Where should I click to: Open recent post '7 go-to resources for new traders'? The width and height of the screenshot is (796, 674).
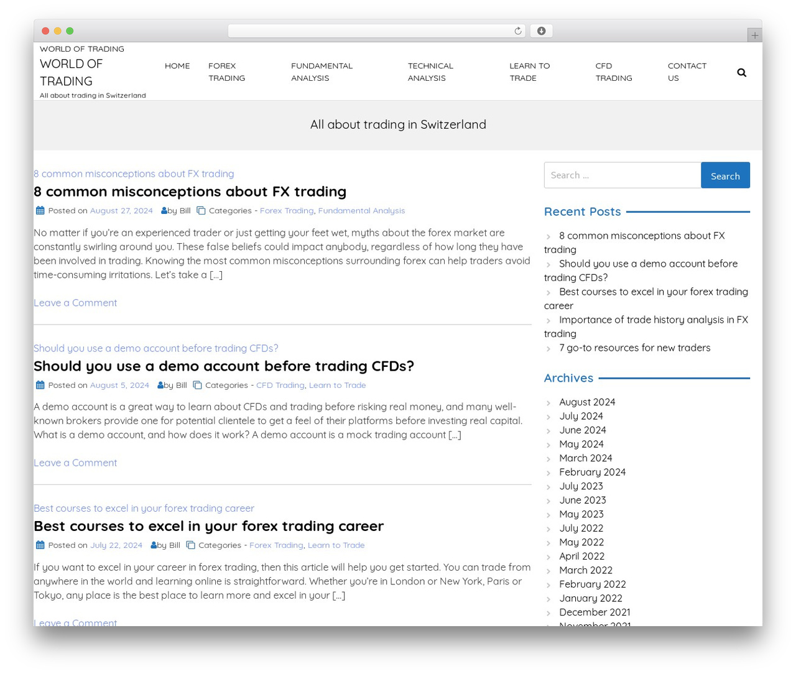pos(634,348)
